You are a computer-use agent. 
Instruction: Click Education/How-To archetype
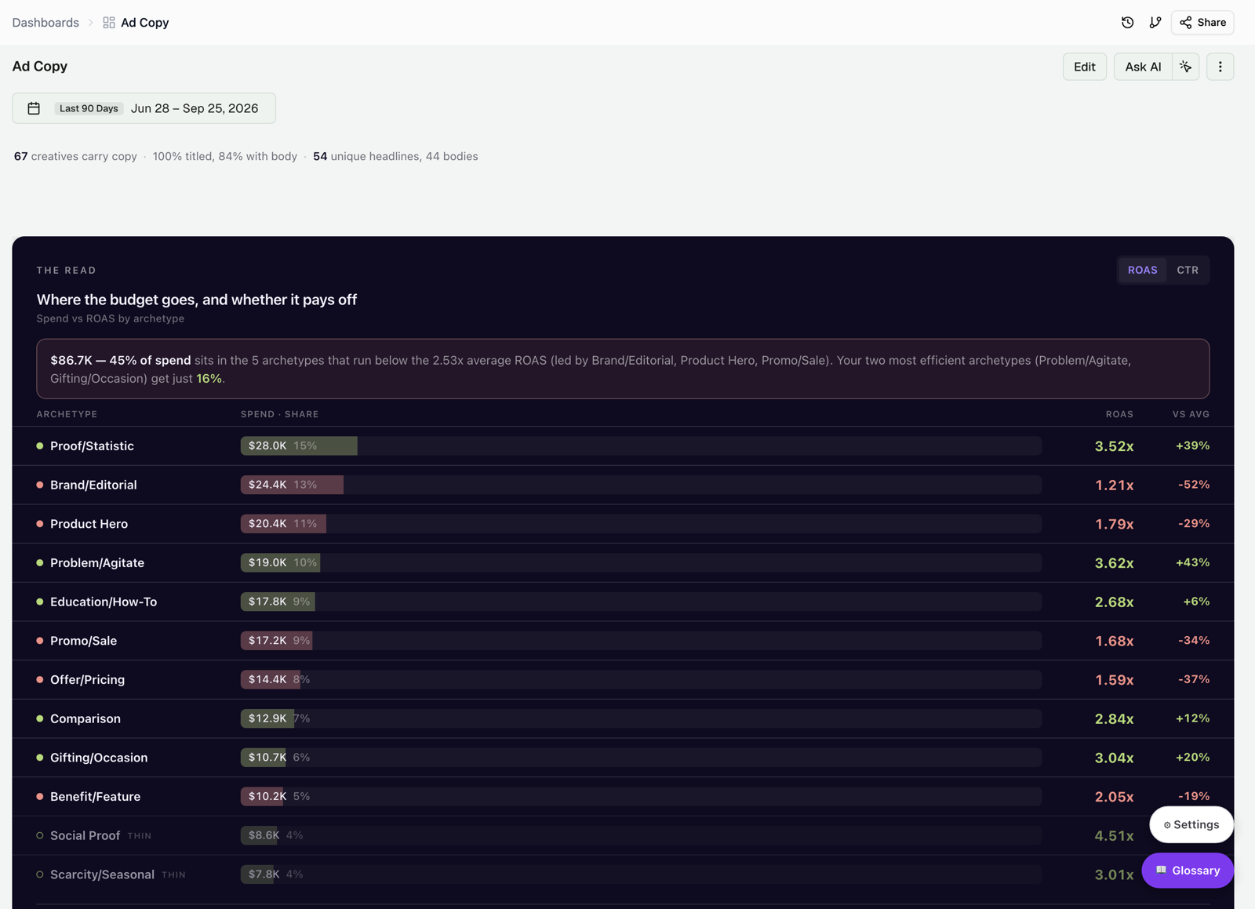(104, 602)
